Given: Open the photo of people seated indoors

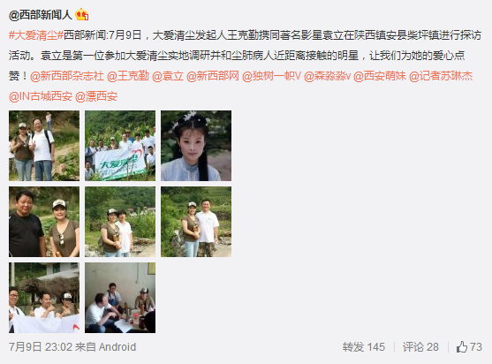Looking at the screenshot, I should (x=120, y=298).
